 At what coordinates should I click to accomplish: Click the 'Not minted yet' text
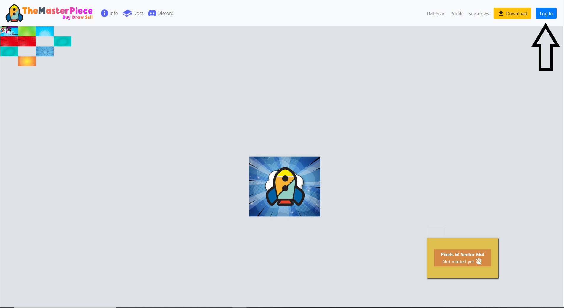(458, 262)
